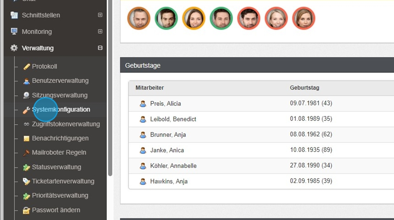Expand the Monitoring section with plus
The width and height of the screenshot is (394, 220).
pos(100,31)
